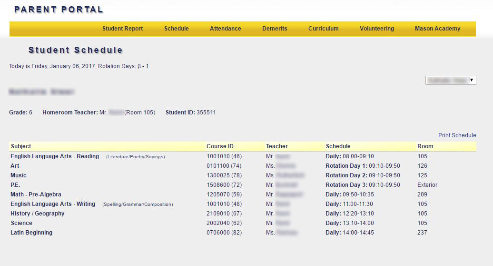
Task: Expand the student selector dropdown
Action: (450, 81)
